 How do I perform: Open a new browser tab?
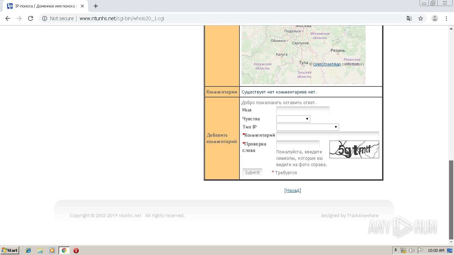[x=96, y=6]
